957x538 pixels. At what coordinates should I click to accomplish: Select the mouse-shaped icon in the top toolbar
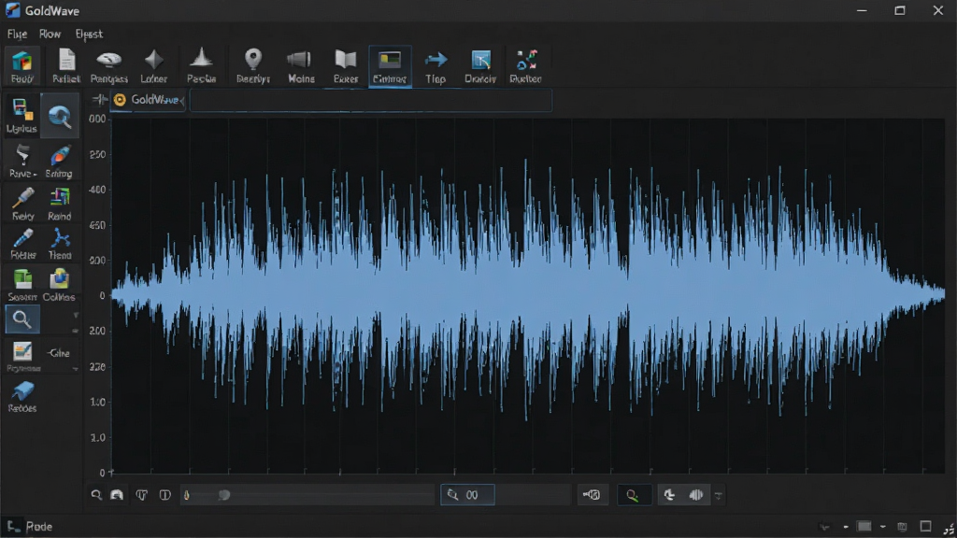pyautogui.click(x=109, y=60)
